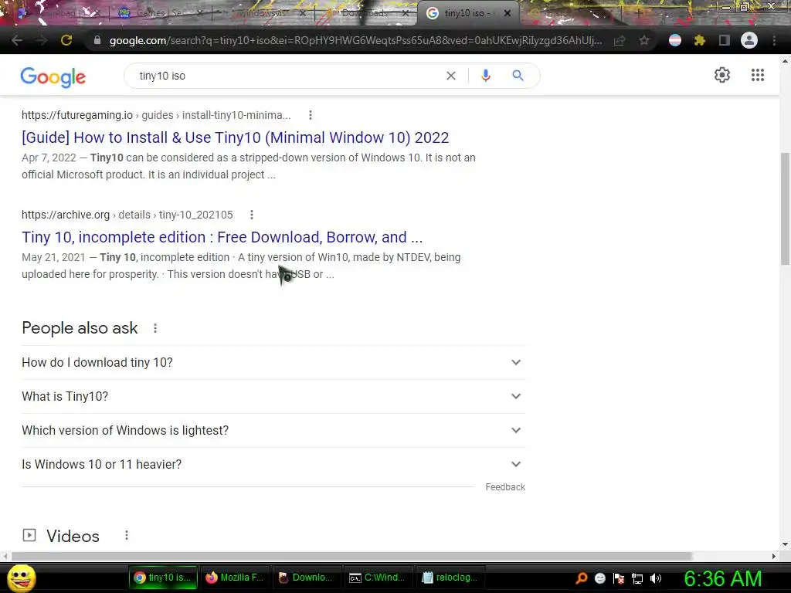This screenshot has width=791, height=593.
Task: Bookmark this page with the star icon
Action: click(x=644, y=40)
